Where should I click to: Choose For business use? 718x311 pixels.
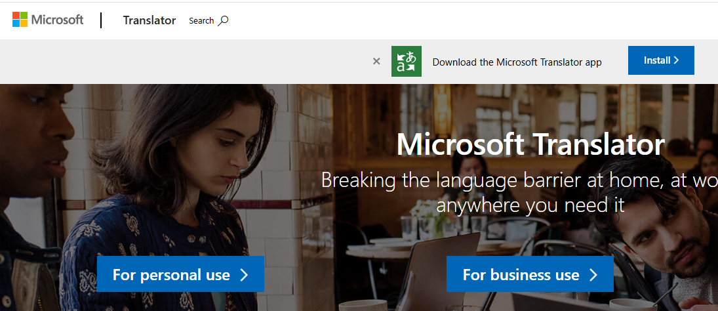coord(530,274)
